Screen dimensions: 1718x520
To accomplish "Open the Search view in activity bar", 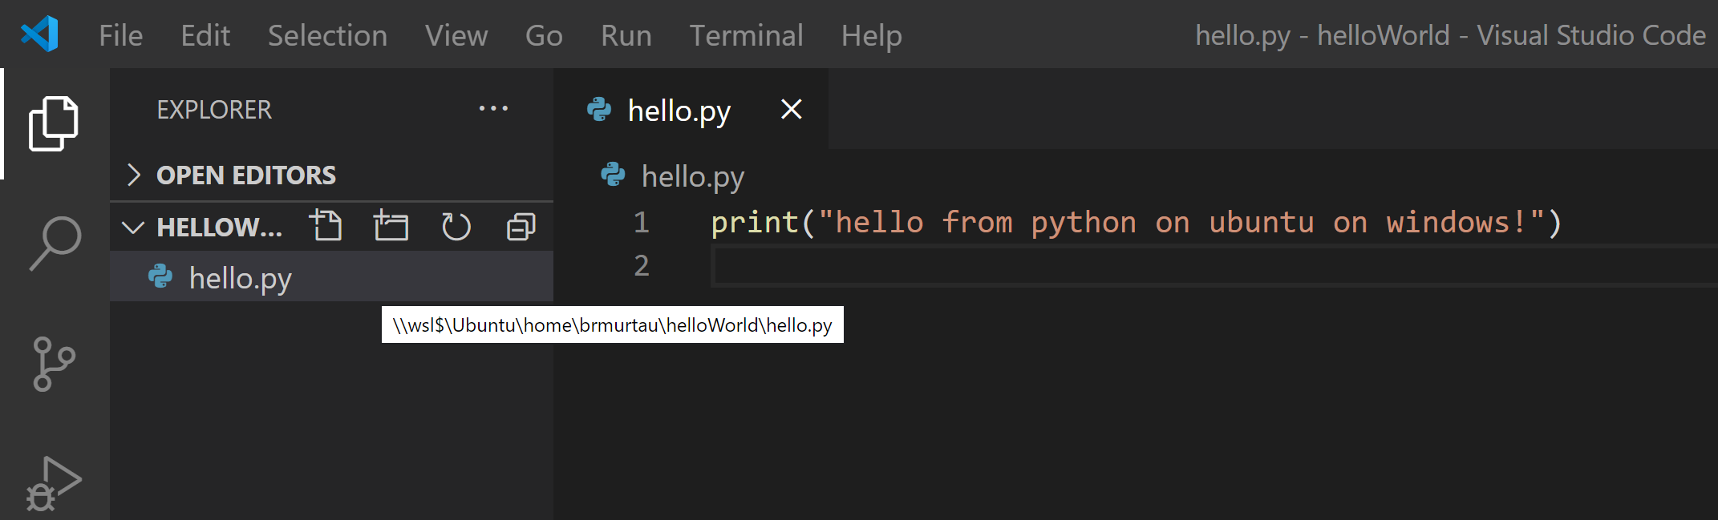I will pos(55,244).
